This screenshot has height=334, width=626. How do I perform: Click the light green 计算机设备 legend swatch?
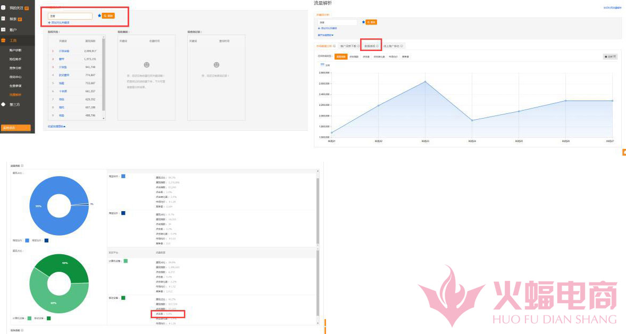pyautogui.click(x=30, y=318)
